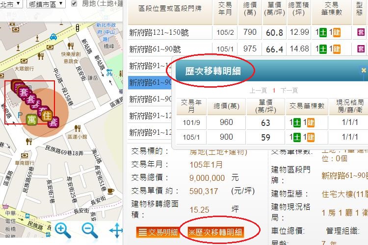
Task: Click orange 建 icon in 新府路121~150號 row
Action: click(337, 32)
